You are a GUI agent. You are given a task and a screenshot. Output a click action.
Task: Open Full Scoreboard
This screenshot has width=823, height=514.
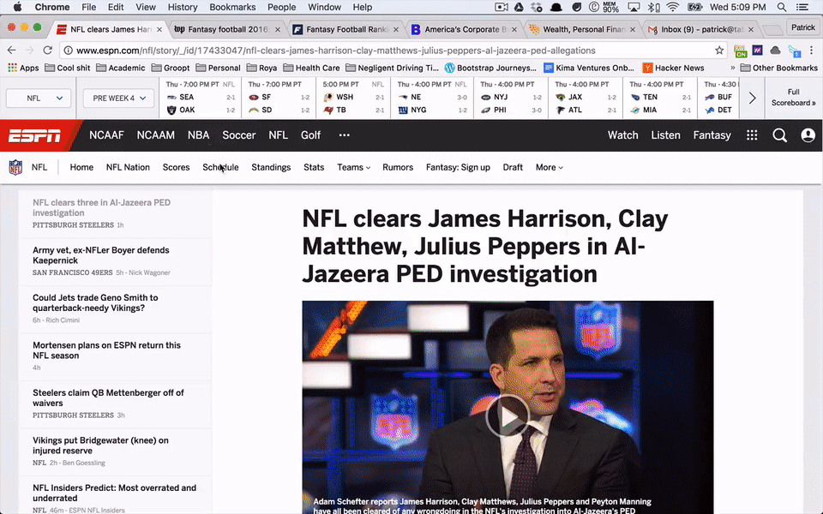coord(793,98)
